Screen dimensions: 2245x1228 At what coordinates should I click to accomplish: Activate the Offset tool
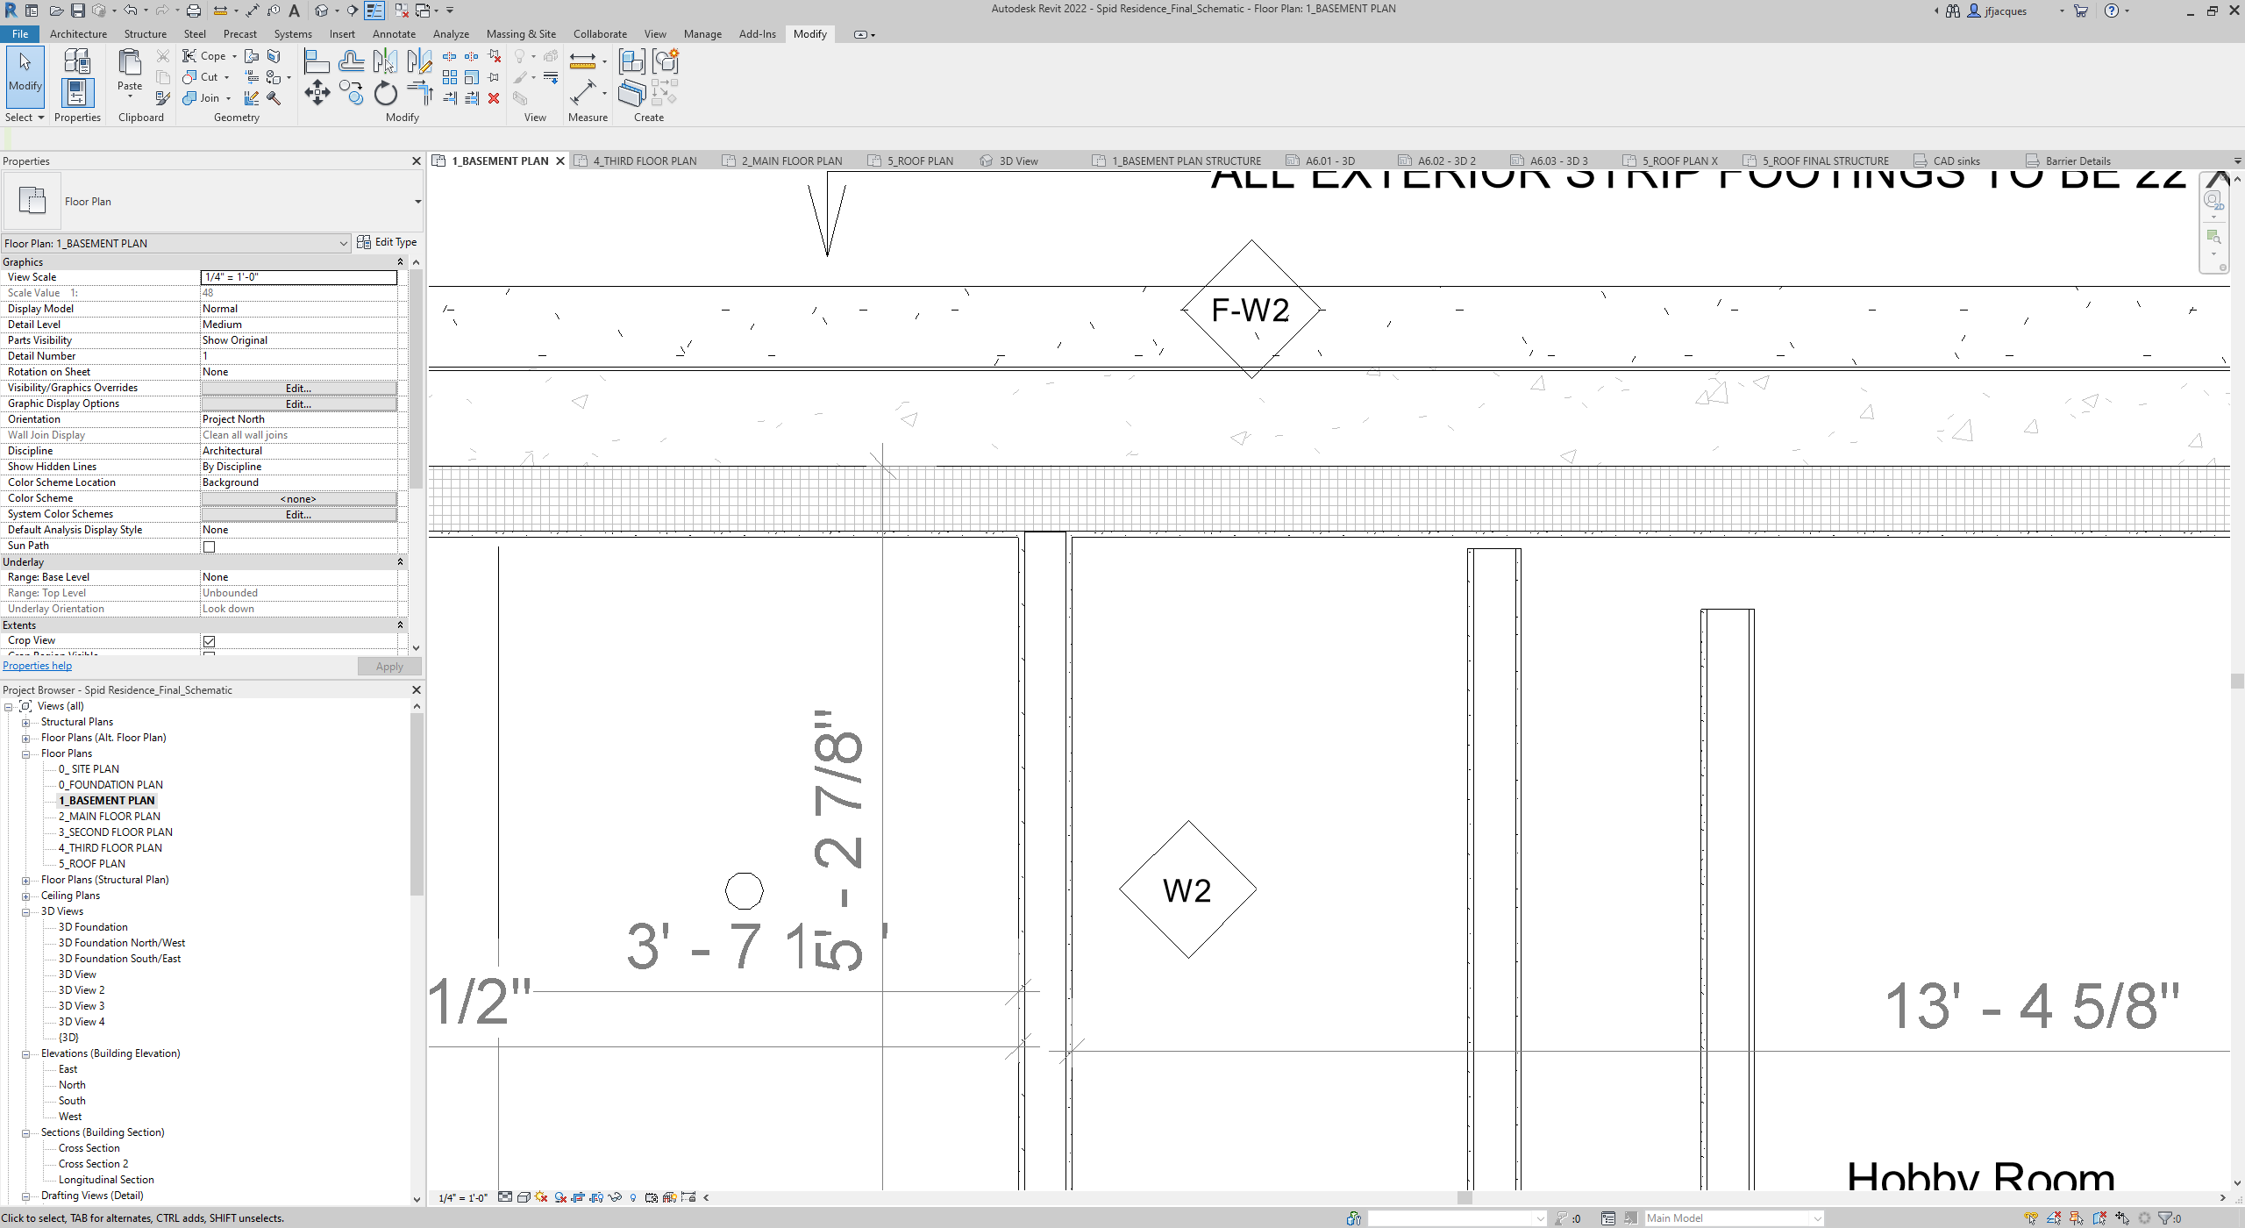pos(351,61)
